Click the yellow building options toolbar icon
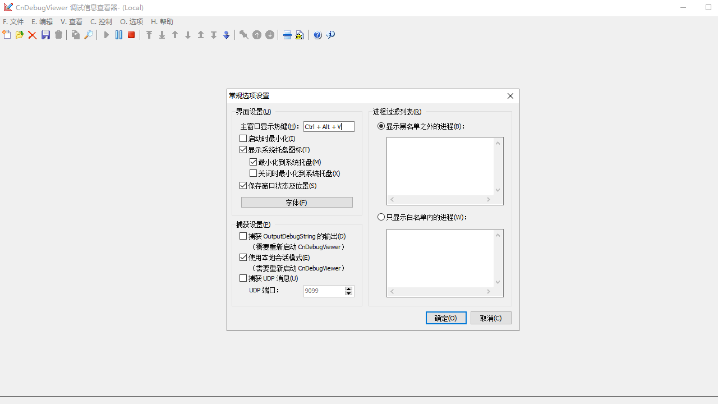The height and width of the screenshot is (404, 718). [300, 35]
